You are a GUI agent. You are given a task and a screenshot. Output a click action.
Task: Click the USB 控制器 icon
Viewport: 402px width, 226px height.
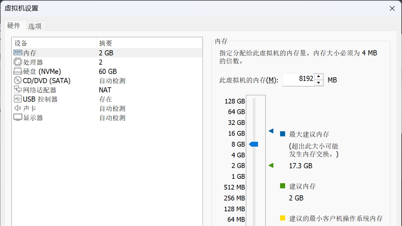click(18, 99)
